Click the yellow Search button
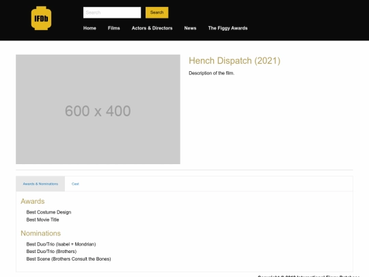Image resolution: width=369 pixels, height=277 pixels. pyautogui.click(x=156, y=12)
